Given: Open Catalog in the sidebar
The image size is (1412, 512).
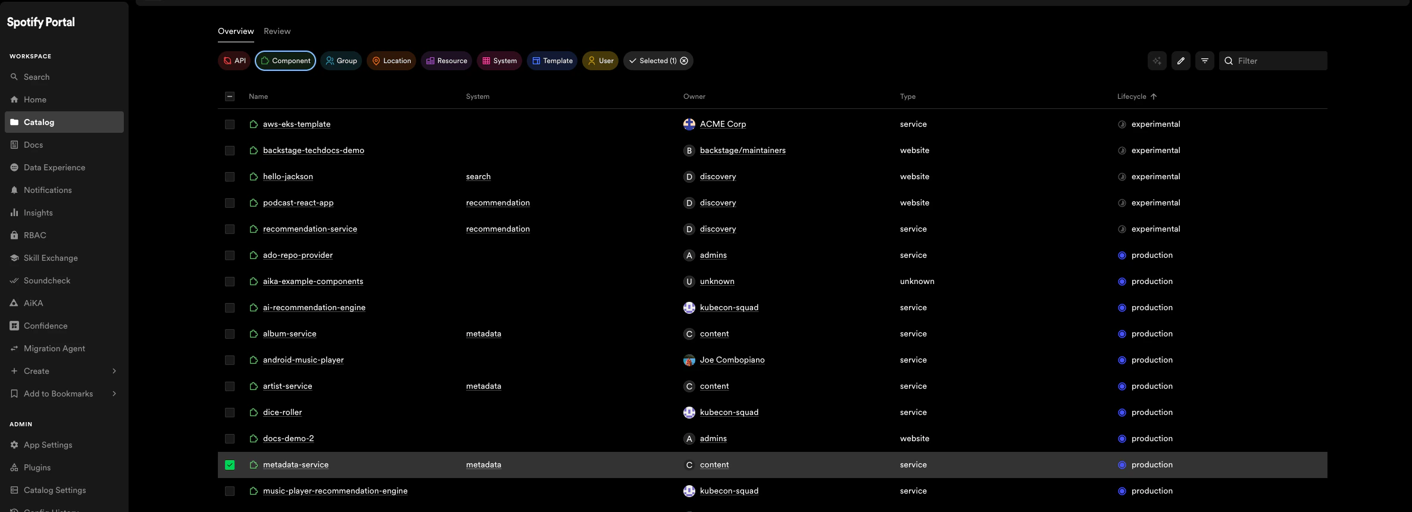Looking at the screenshot, I should click(x=64, y=122).
